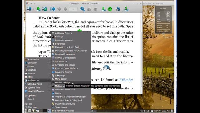Image resolution: width=200 pixels, height=113 pixels.
Task: Click the grayed back arrow in toolbar
Action: [59, 9]
